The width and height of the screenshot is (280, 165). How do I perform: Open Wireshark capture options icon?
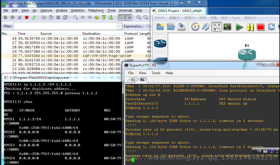tap(13, 17)
